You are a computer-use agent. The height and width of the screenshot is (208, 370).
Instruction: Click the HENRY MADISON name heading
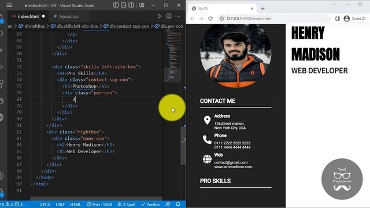coord(316,43)
